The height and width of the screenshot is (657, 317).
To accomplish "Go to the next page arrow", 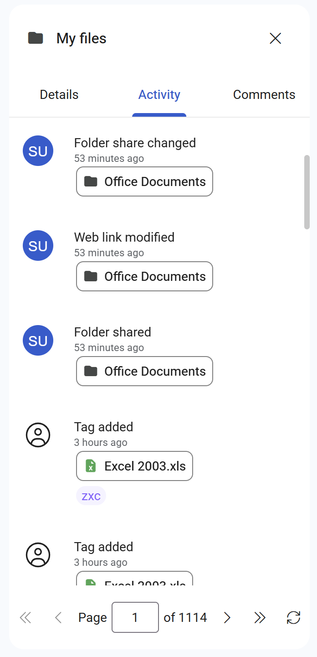I will tap(227, 617).
